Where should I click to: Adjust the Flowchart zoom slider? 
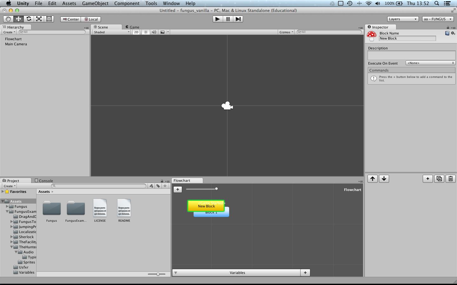pyautogui.click(x=202, y=189)
